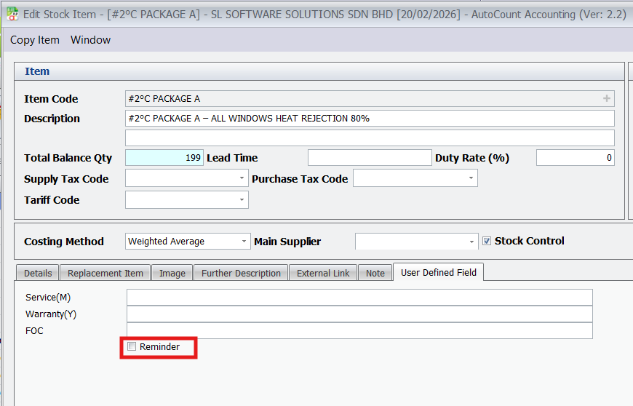The height and width of the screenshot is (406, 633).
Task: Open the Costing Method dropdown
Action: [x=243, y=242]
